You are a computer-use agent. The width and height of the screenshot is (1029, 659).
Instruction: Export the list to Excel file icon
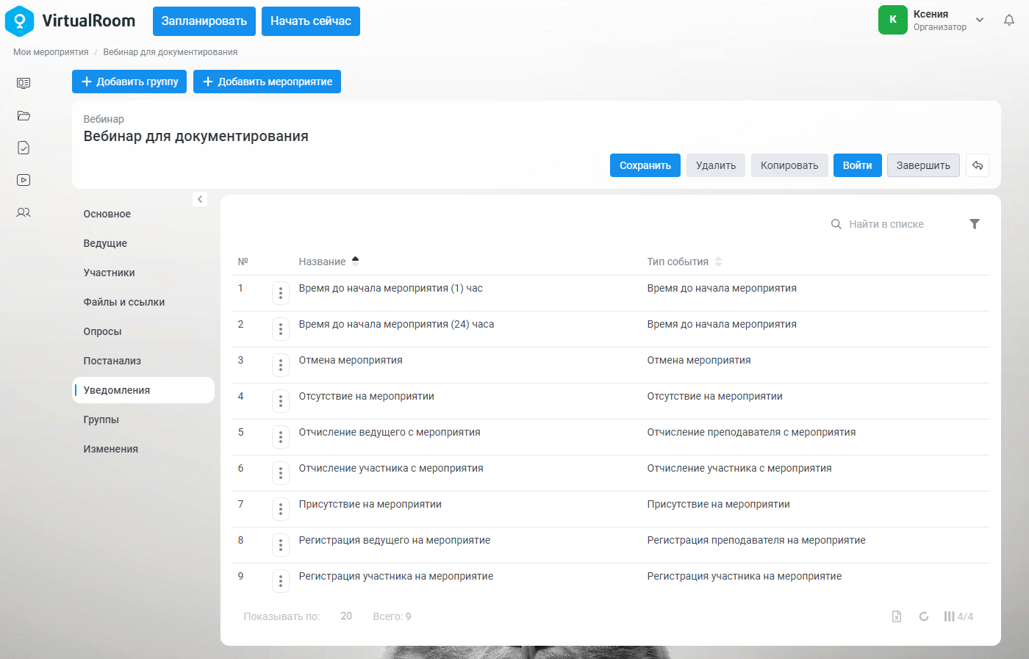897,616
